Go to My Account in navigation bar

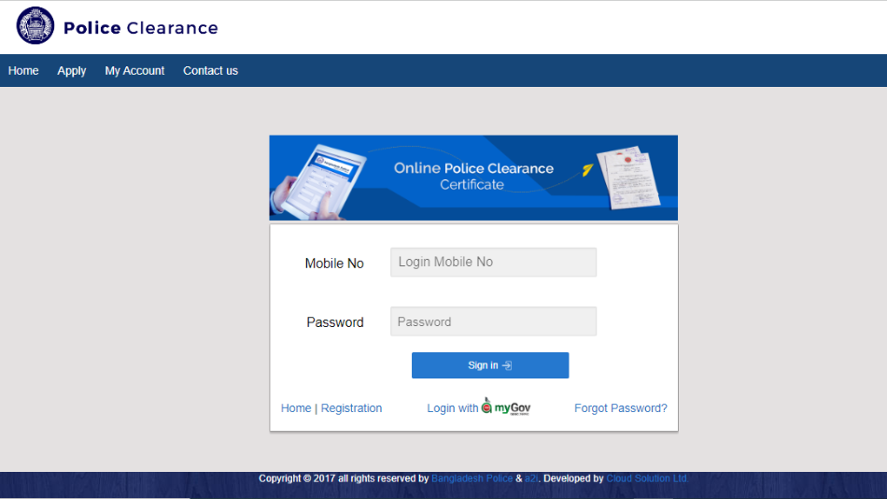coord(134,71)
